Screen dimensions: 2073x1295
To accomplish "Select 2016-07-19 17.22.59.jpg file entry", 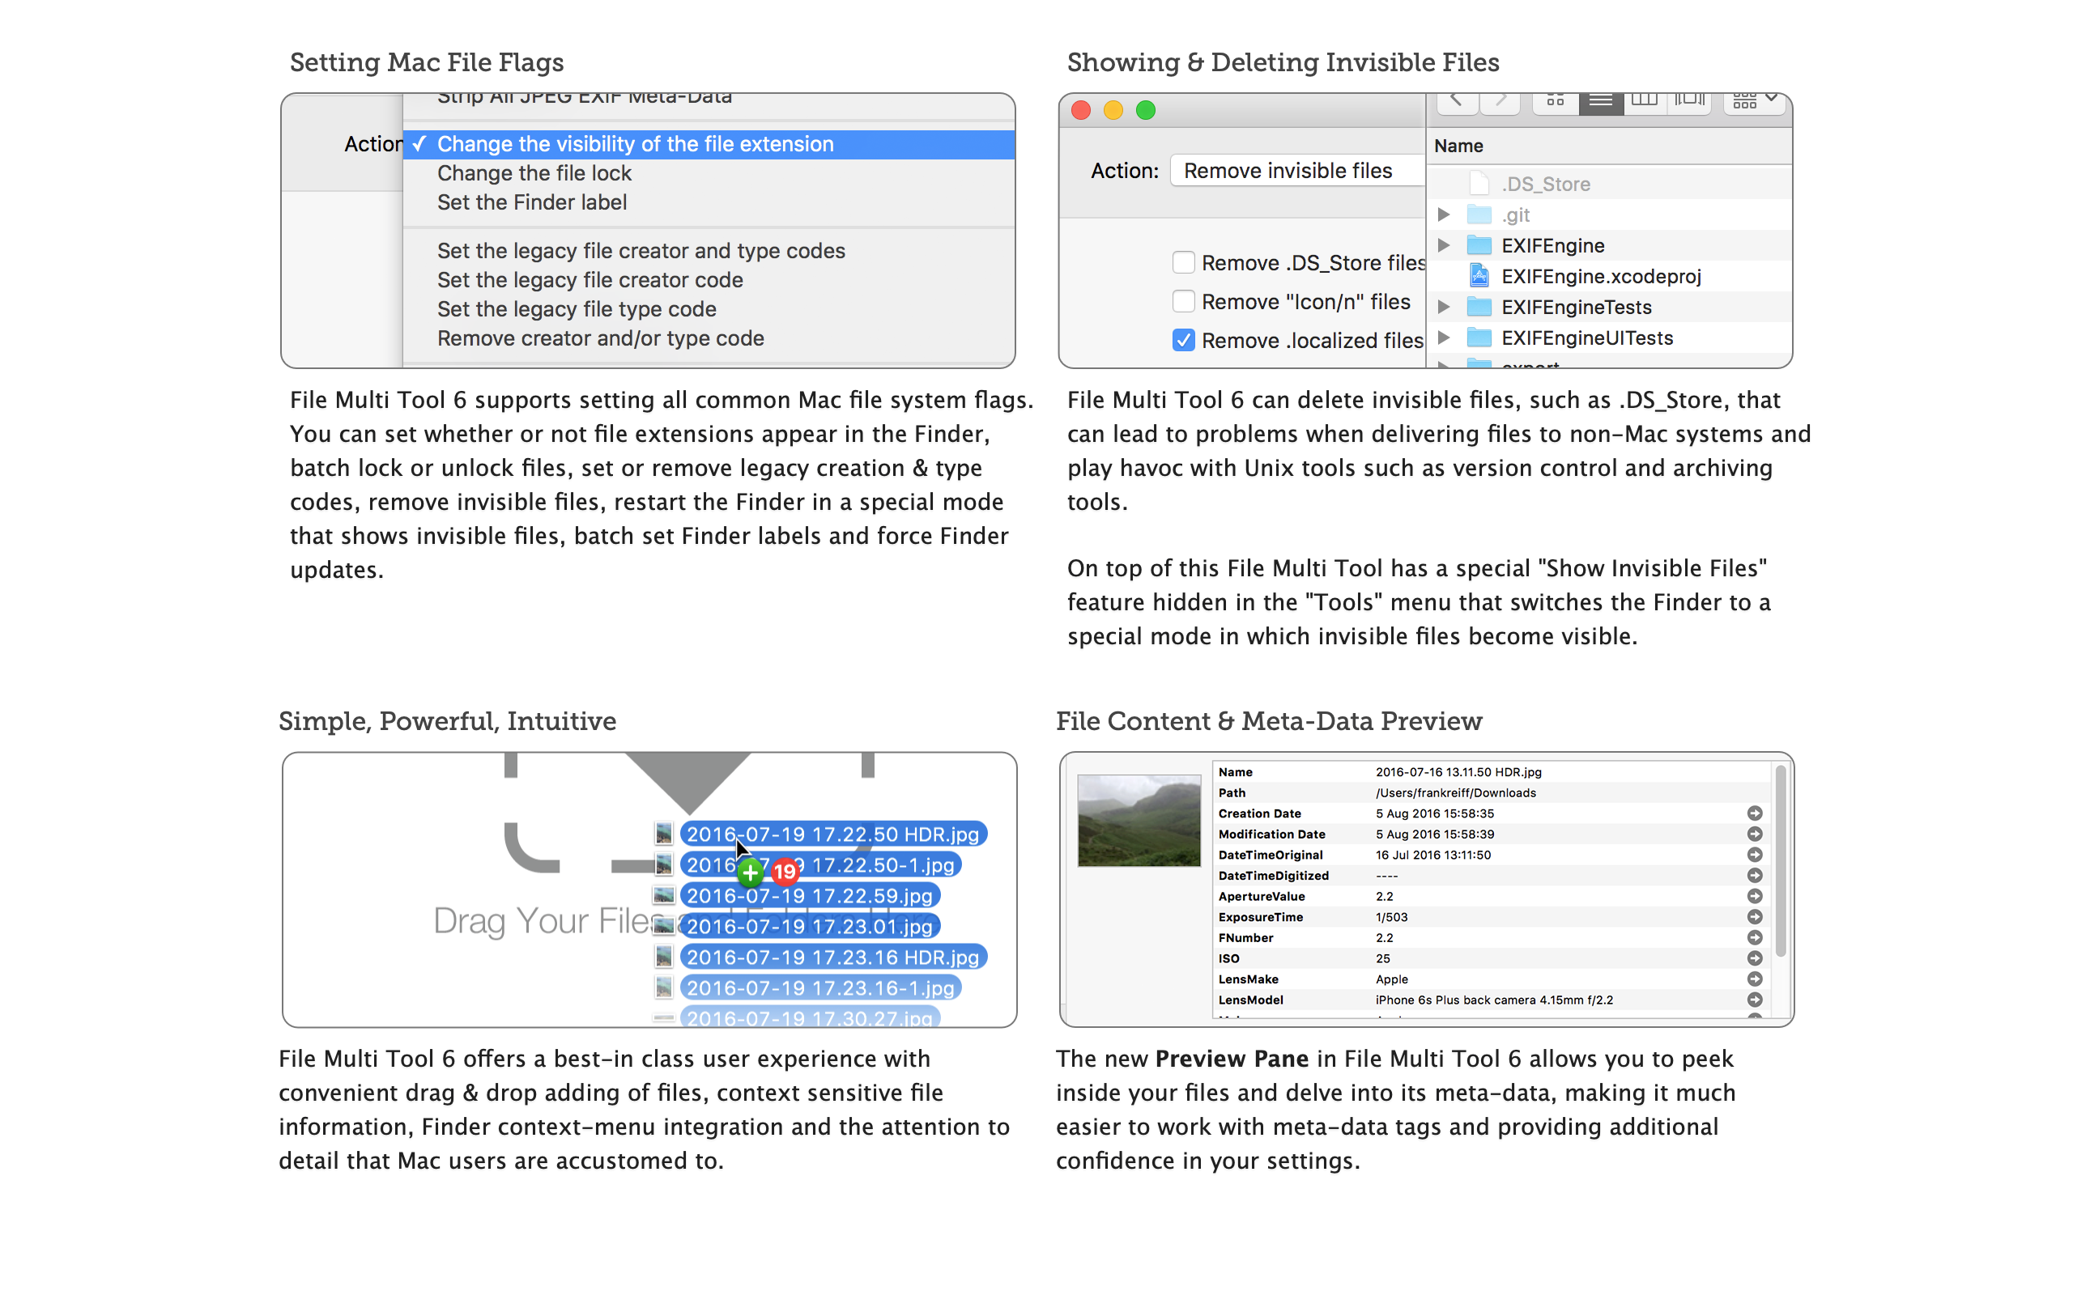I will point(810,896).
